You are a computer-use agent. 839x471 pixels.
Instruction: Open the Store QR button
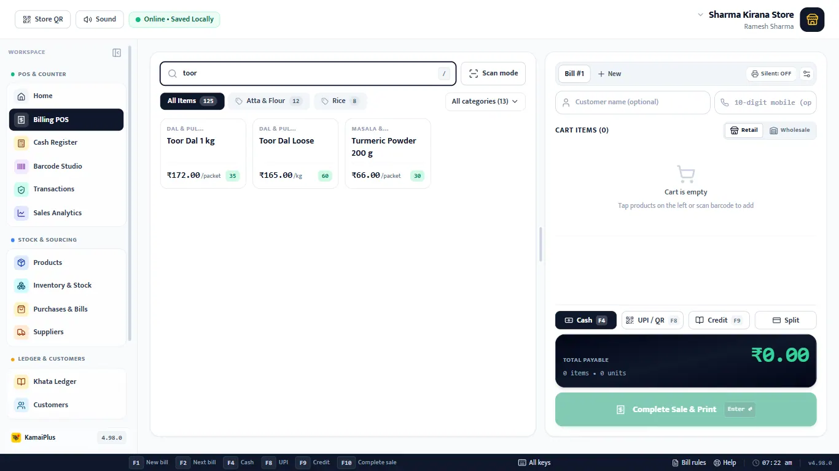pyautogui.click(x=43, y=20)
